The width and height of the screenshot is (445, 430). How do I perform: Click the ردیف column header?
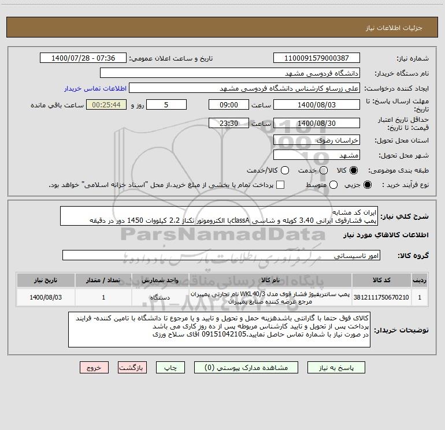point(420,280)
